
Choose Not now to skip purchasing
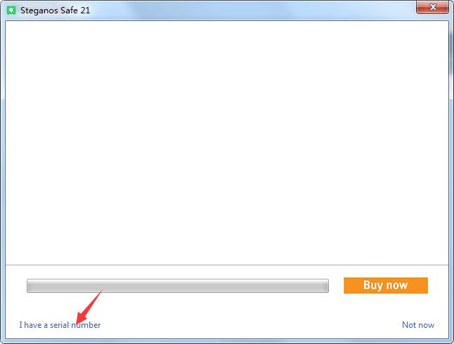tap(418, 325)
